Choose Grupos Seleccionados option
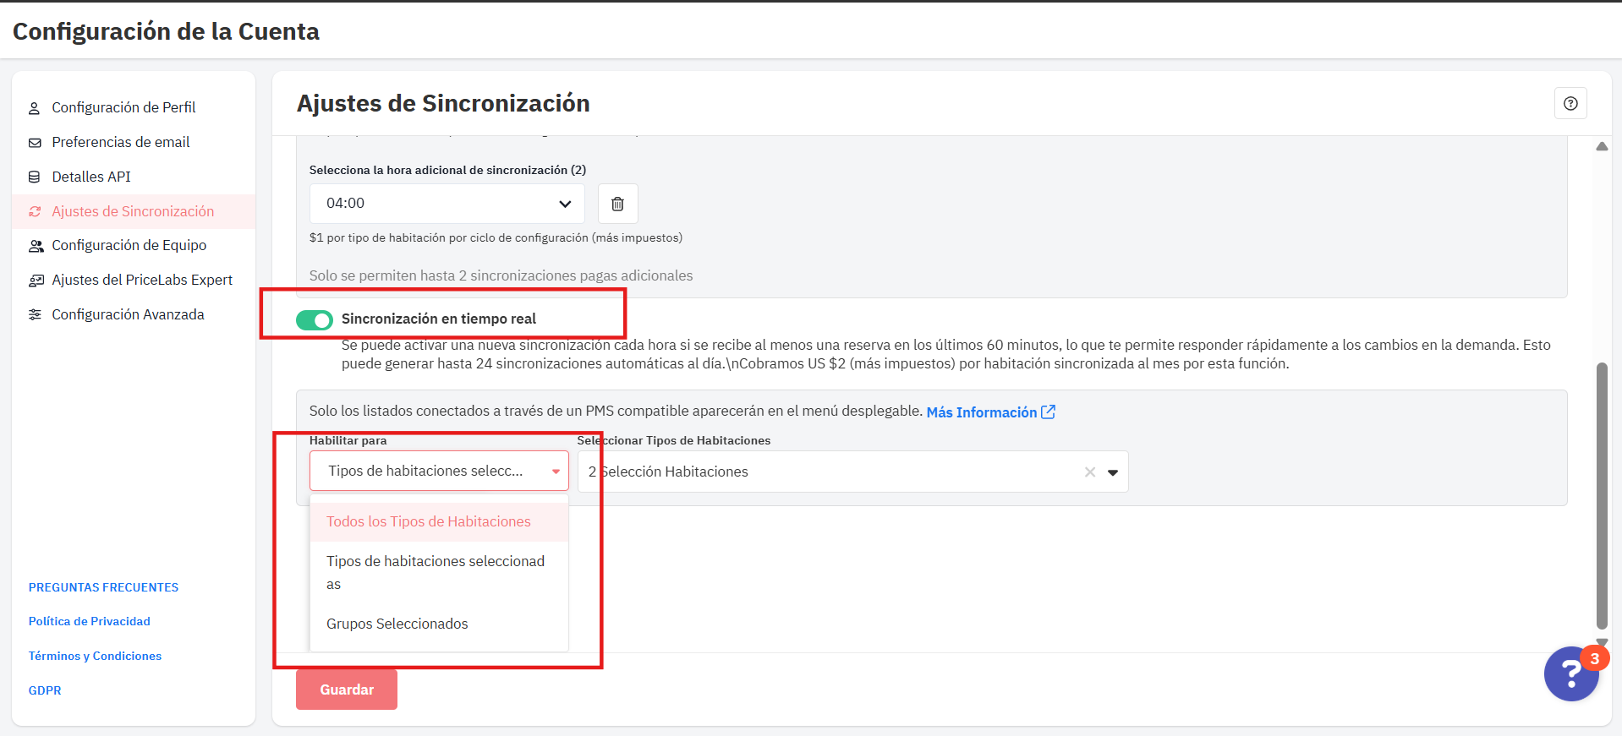The height and width of the screenshot is (736, 1622). tap(397, 624)
